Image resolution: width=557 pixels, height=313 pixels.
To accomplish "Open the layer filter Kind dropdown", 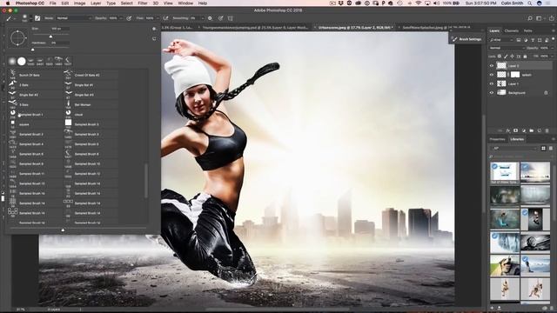I will click(501, 40).
